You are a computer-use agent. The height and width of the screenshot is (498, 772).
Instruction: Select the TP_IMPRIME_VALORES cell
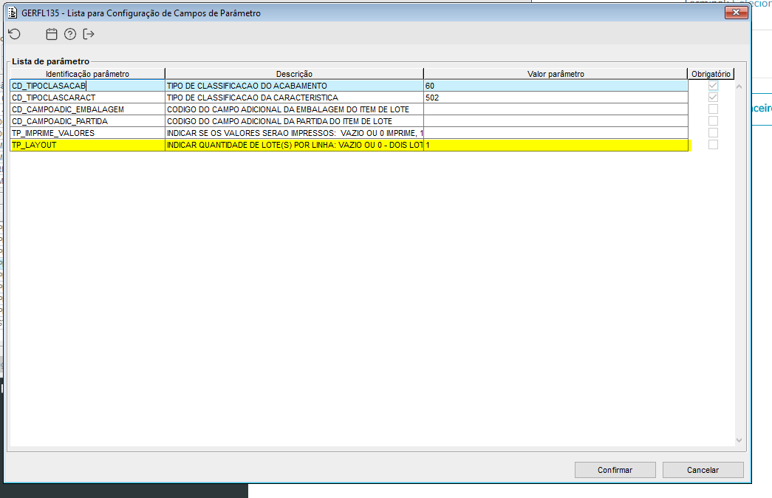pyautogui.click(x=88, y=133)
